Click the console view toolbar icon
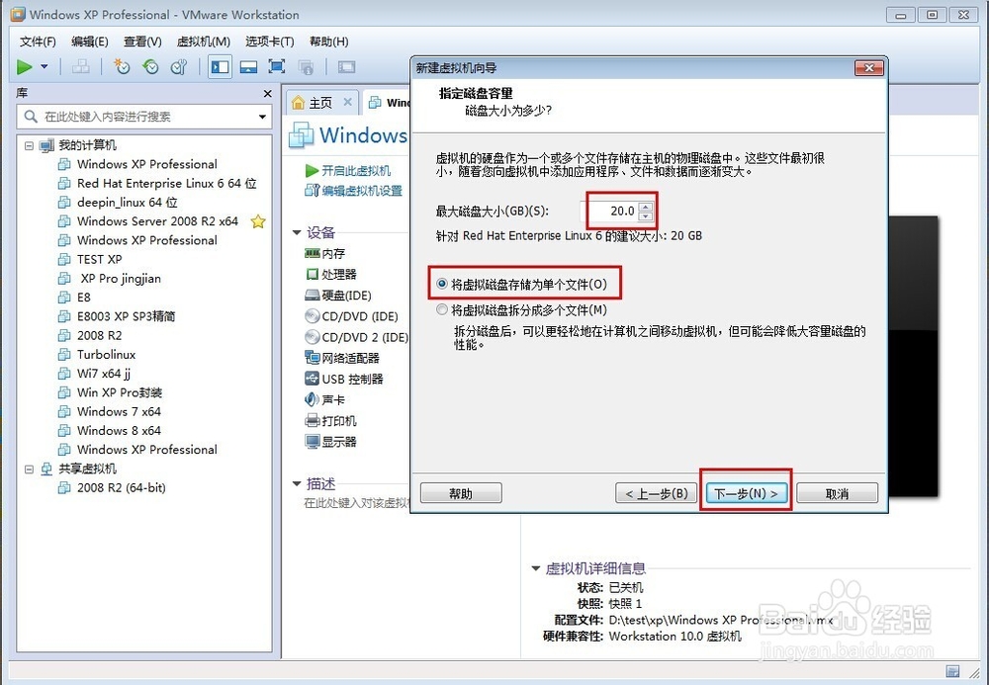This screenshot has width=989, height=685. pos(346,67)
